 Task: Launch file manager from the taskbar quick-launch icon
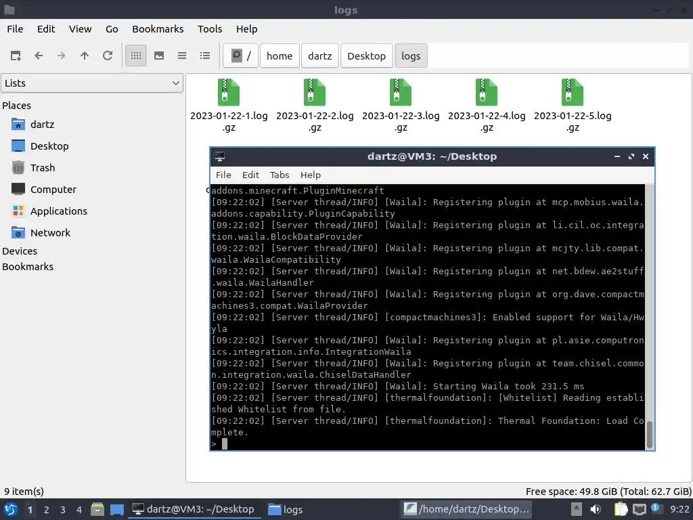coord(97,510)
